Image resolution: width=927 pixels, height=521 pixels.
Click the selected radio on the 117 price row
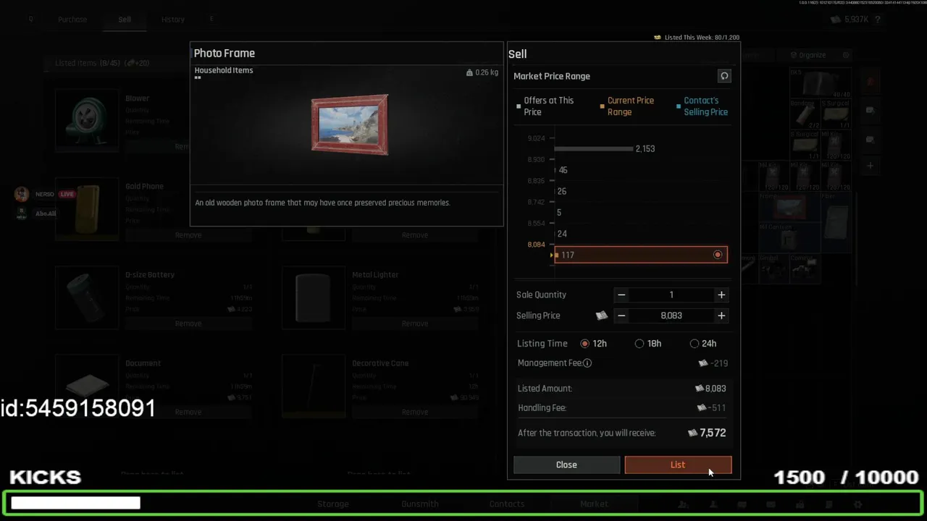click(718, 255)
